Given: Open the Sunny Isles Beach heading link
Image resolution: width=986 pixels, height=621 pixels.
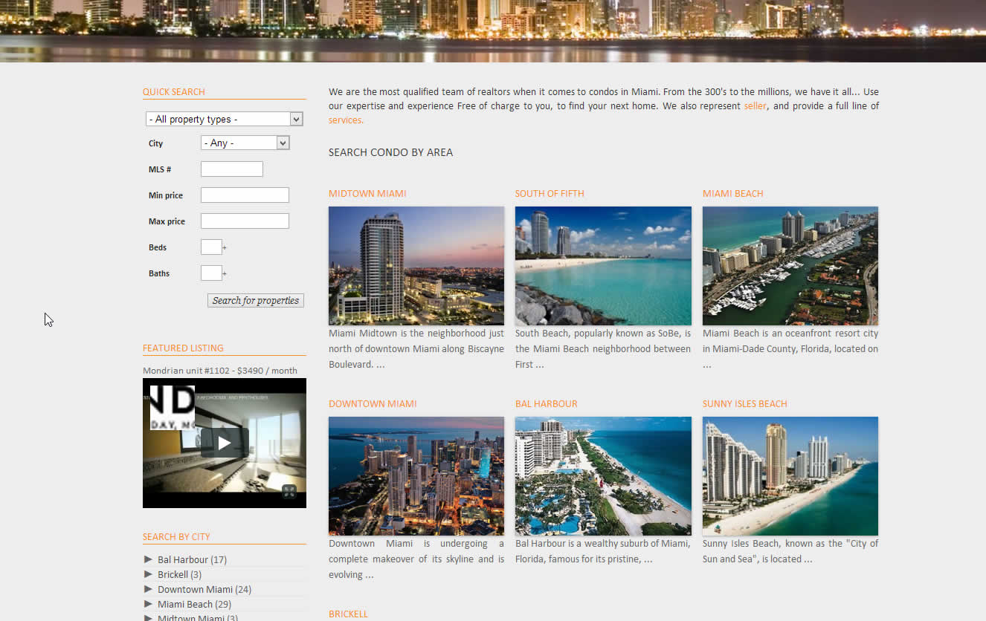Looking at the screenshot, I should (744, 404).
